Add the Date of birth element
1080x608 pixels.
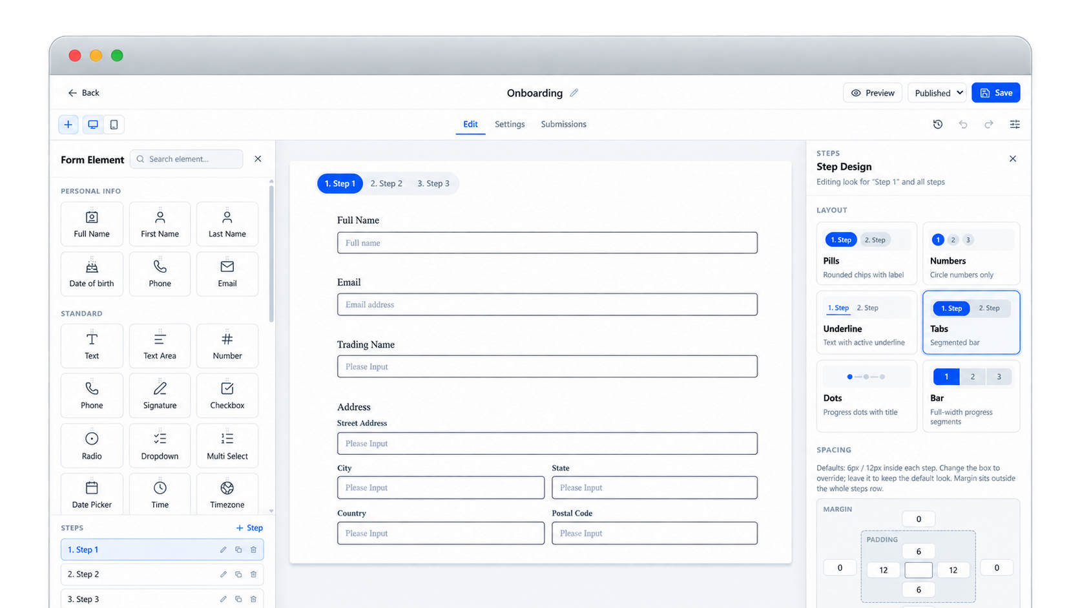(92, 274)
